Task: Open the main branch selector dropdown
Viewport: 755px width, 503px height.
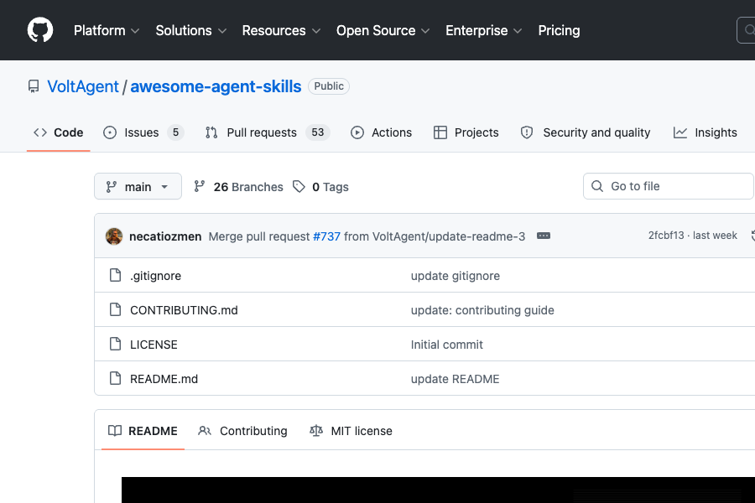Action: pyautogui.click(x=138, y=186)
